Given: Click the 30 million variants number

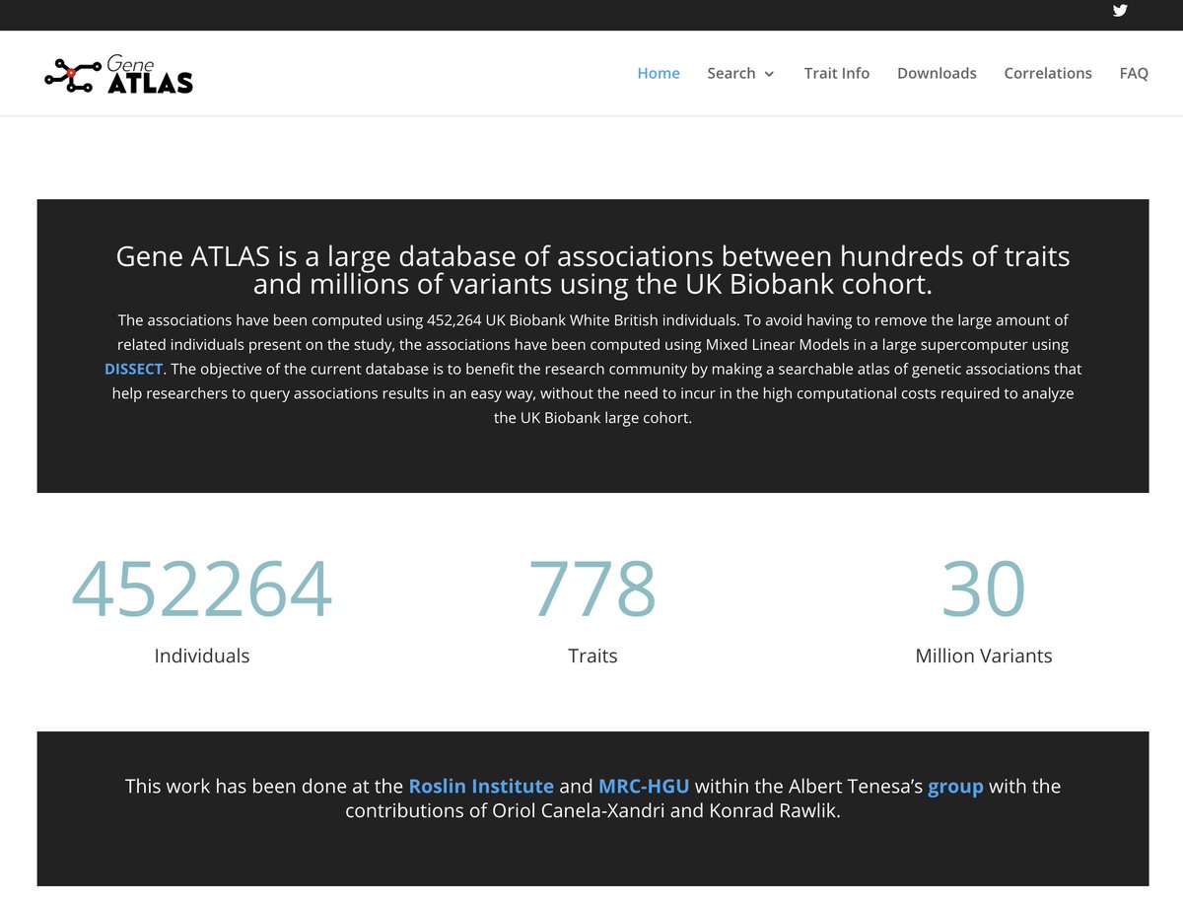Looking at the screenshot, I should coord(984,588).
